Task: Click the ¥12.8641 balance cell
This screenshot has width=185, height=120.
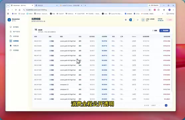Action: [x=167, y=99]
